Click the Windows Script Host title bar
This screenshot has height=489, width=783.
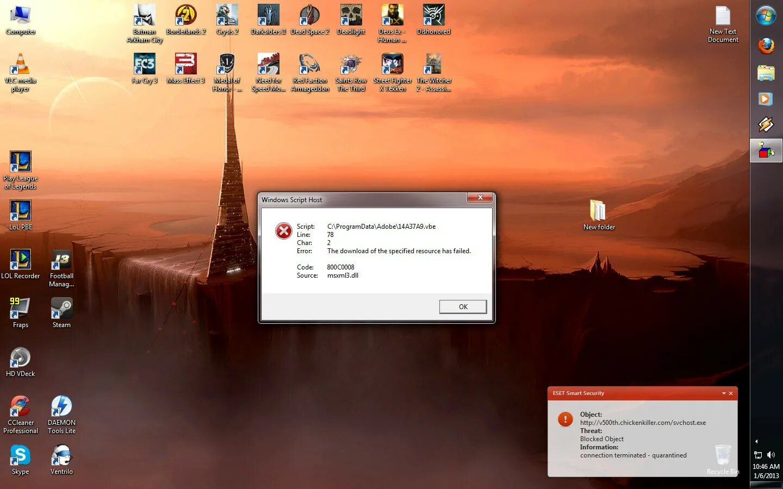363,199
